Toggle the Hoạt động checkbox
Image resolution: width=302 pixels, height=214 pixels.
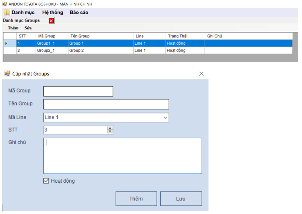[x=46, y=181]
